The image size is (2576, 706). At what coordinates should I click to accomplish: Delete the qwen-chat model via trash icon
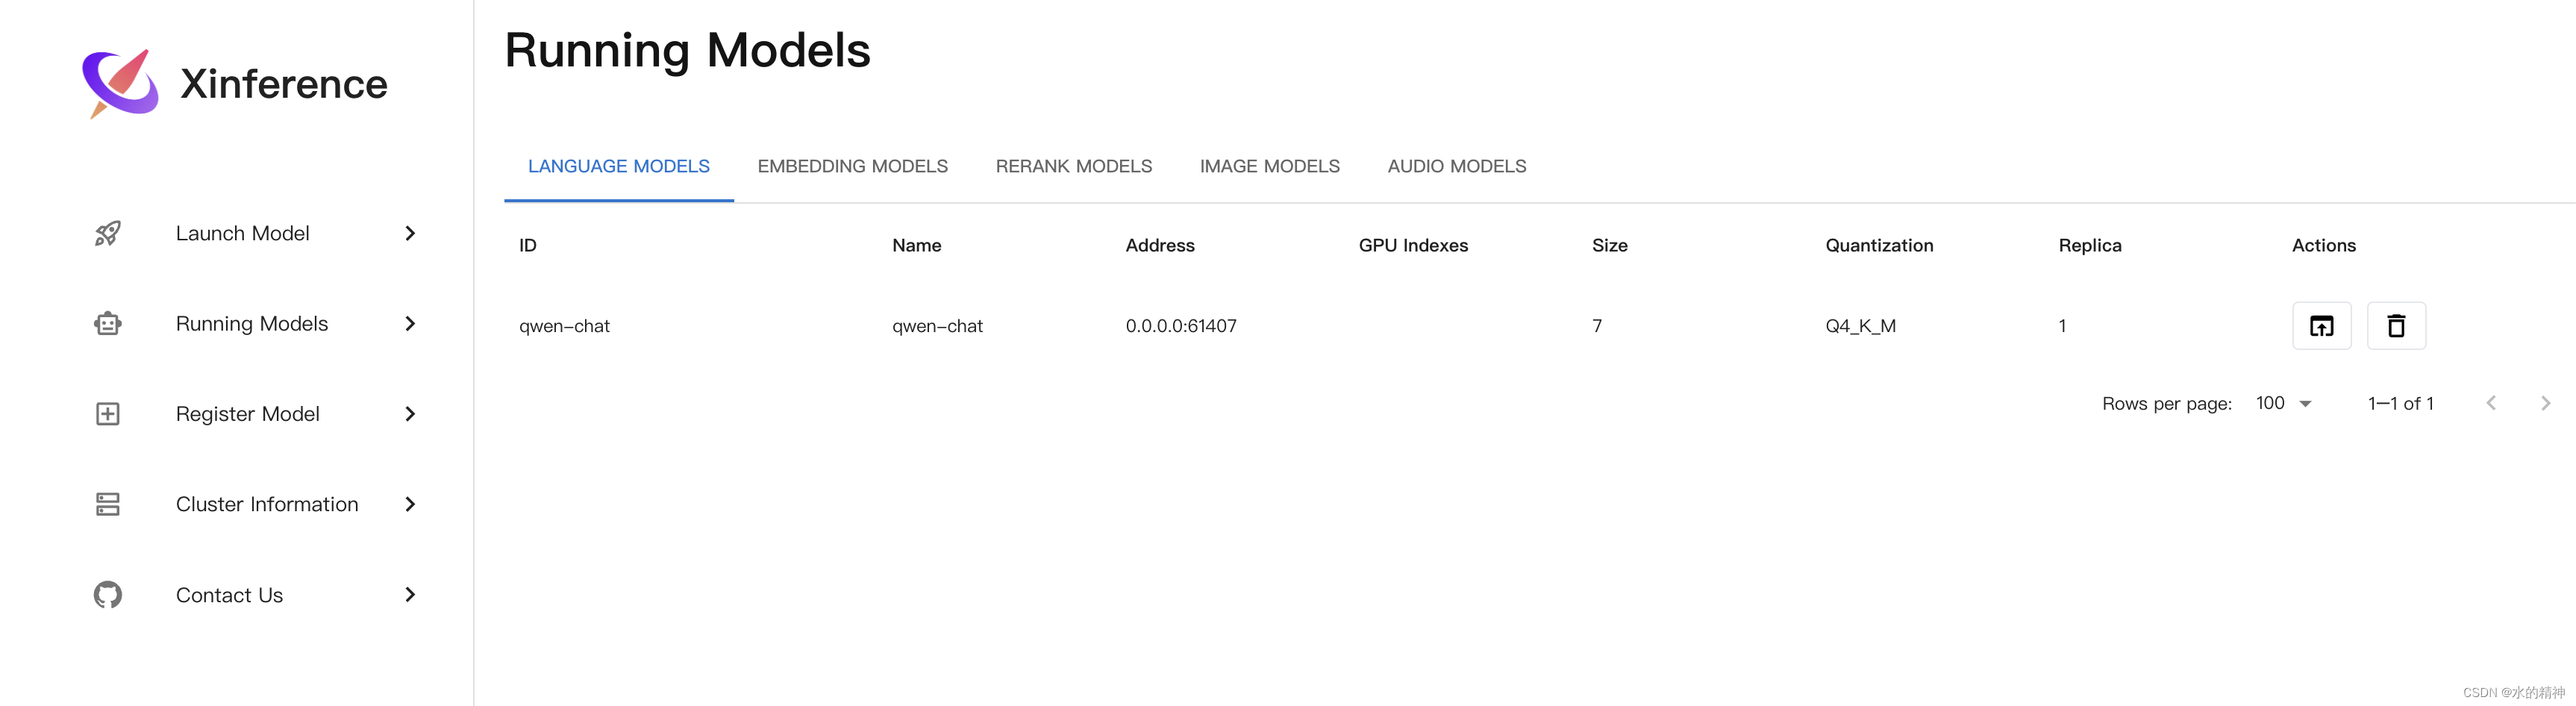click(2396, 325)
